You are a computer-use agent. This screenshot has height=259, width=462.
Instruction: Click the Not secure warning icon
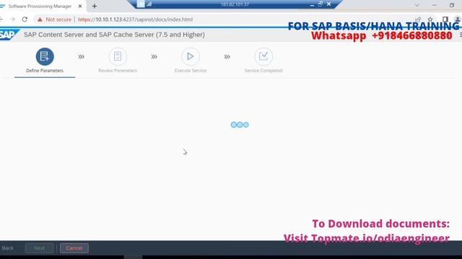[x=40, y=19]
